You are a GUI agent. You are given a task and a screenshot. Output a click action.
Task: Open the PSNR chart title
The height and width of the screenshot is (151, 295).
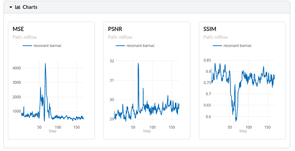pyautogui.click(x=115, y=29)
